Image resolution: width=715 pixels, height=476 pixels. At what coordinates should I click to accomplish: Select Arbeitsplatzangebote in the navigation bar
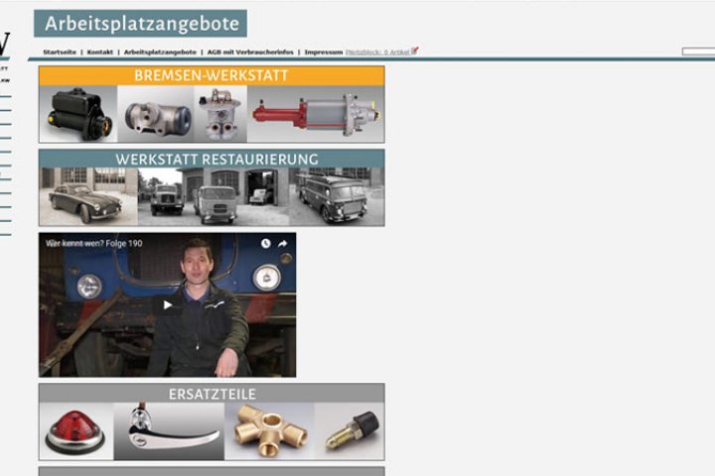160,52
